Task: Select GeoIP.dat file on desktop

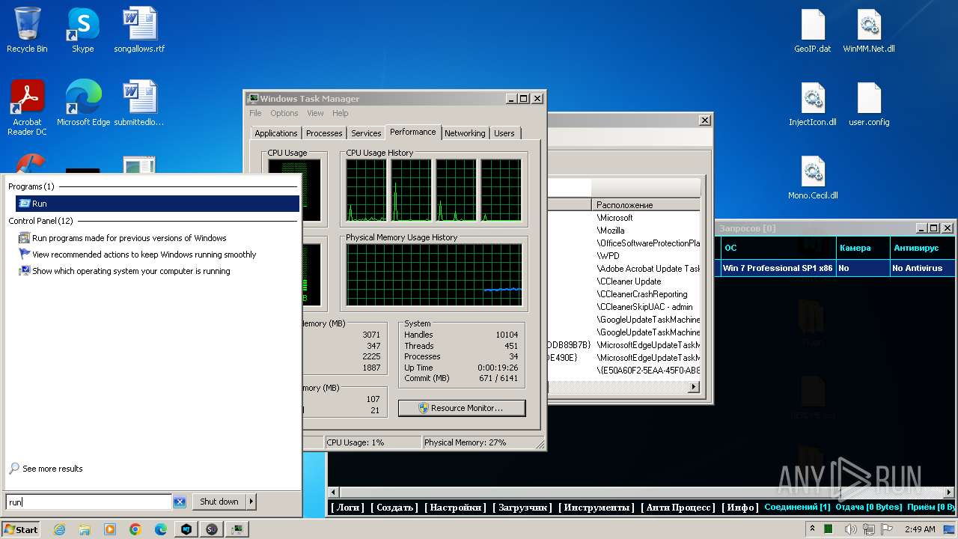Action: click(813, 30)
